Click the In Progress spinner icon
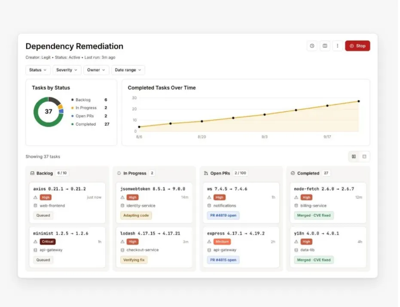The height and width of the screenshot is (307, 400). (119, 173)
